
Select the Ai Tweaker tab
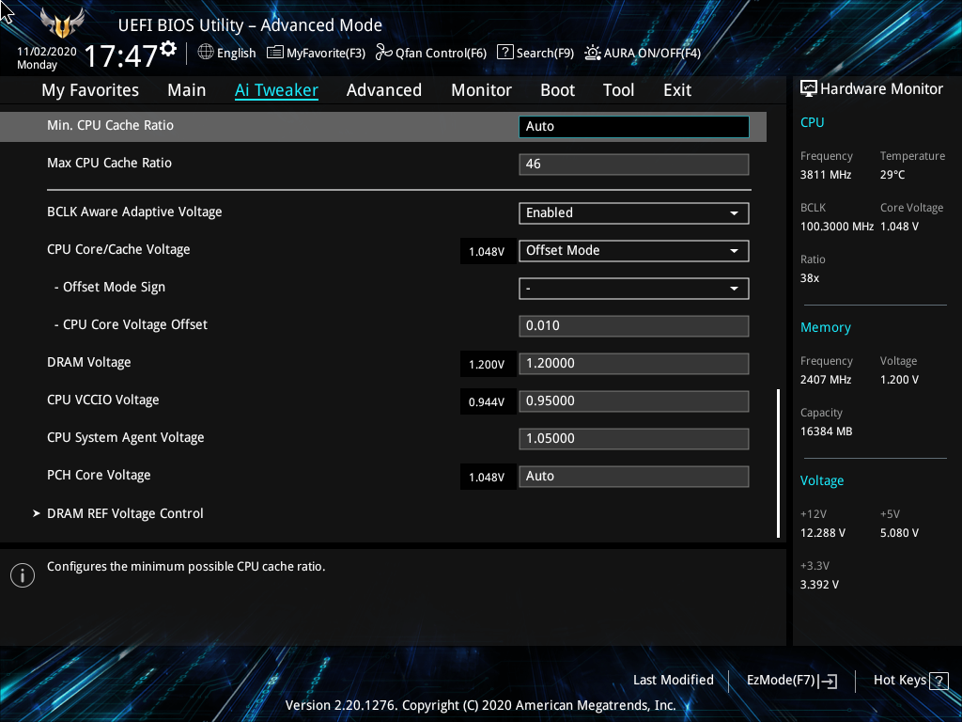tap(276, 90)
